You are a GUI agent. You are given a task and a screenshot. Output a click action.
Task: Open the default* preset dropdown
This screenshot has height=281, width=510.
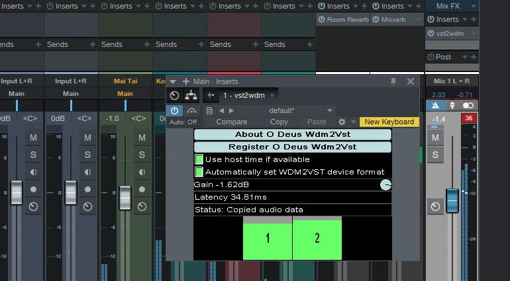[x=329, y=111]
